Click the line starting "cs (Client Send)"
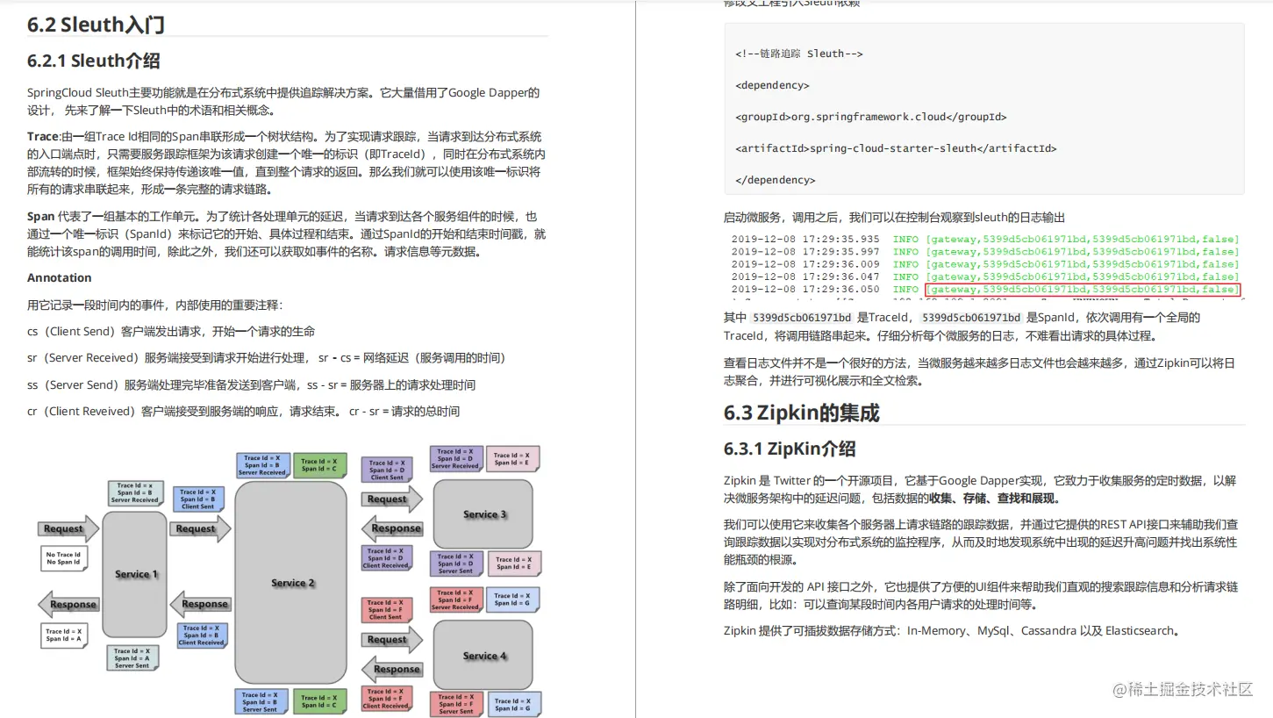Screen dimensions: 1273x718 coord(171,332)
